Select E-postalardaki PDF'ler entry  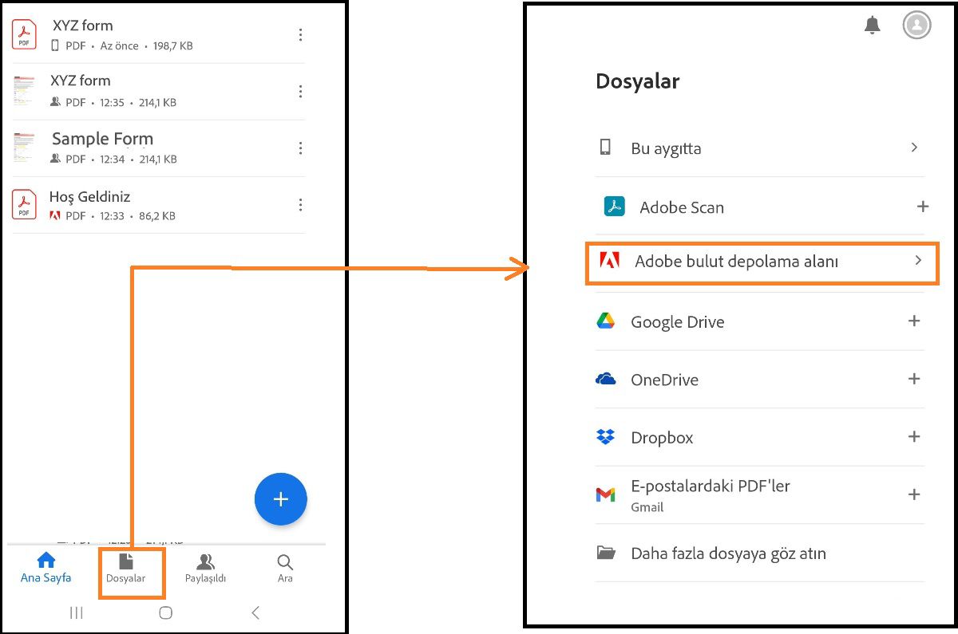pyautogui.click(x=760, y=494)
